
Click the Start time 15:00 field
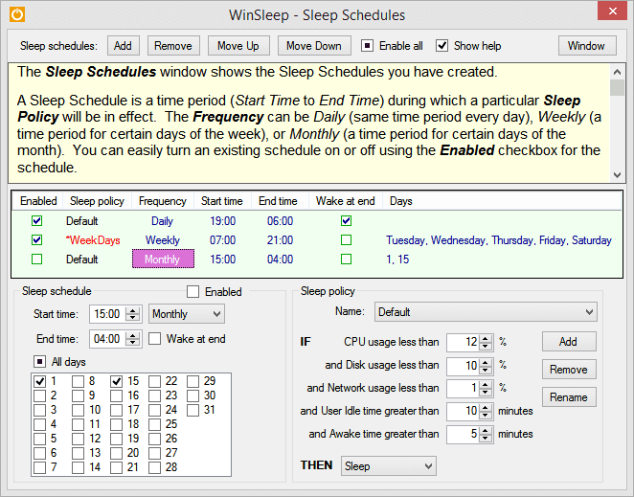(107, 314)
